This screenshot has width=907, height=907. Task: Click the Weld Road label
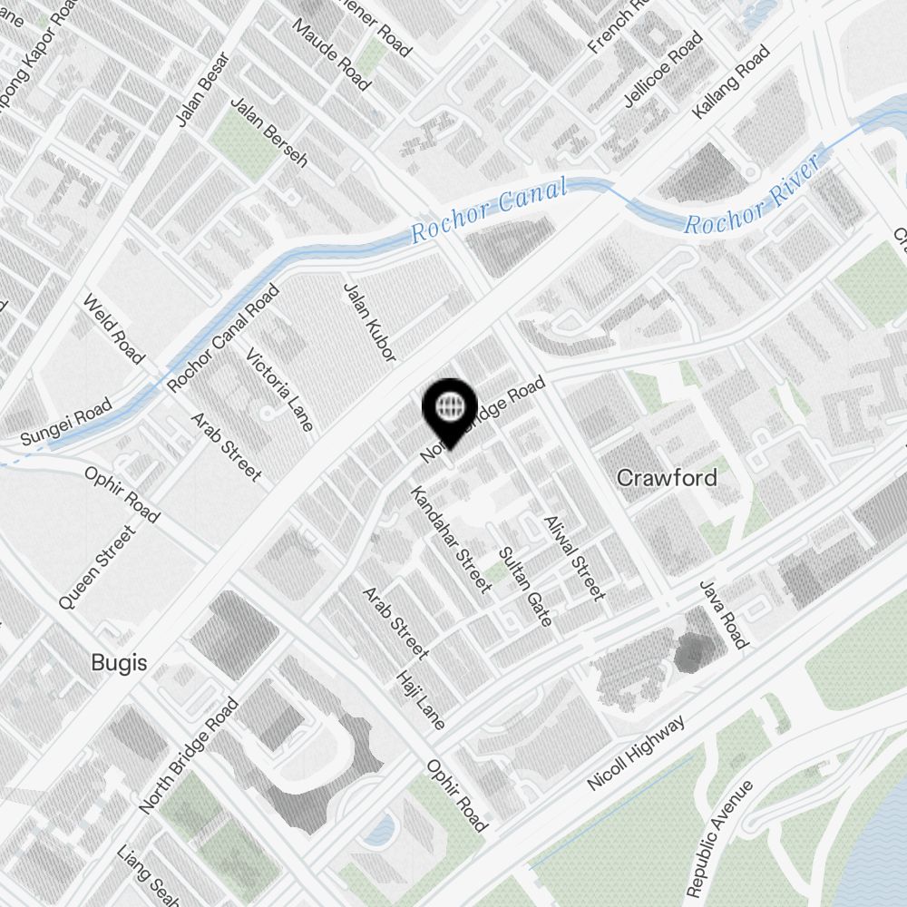point(113,329)
